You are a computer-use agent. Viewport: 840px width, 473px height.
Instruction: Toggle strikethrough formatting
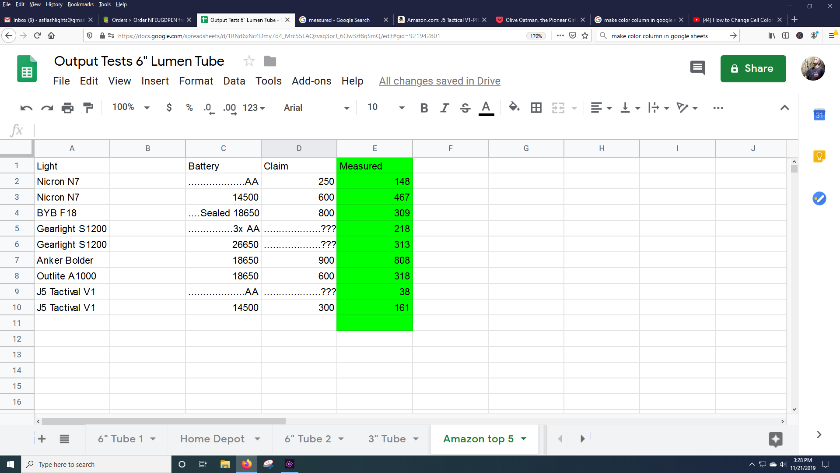(x=465, y=108)
